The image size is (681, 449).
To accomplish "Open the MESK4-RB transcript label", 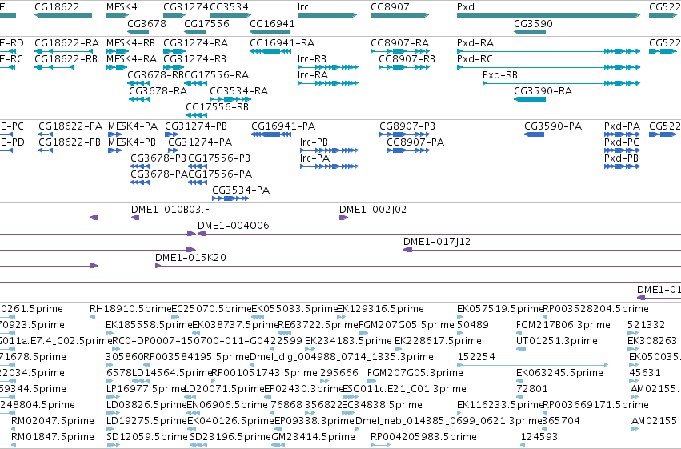I will click(130, 43).
